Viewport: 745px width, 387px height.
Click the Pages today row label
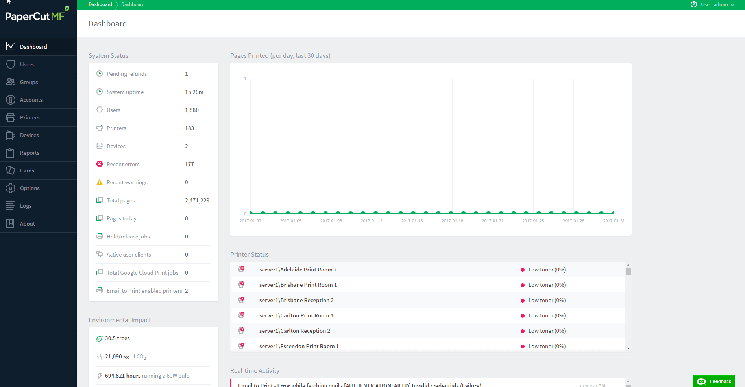[x=122, y=218]
